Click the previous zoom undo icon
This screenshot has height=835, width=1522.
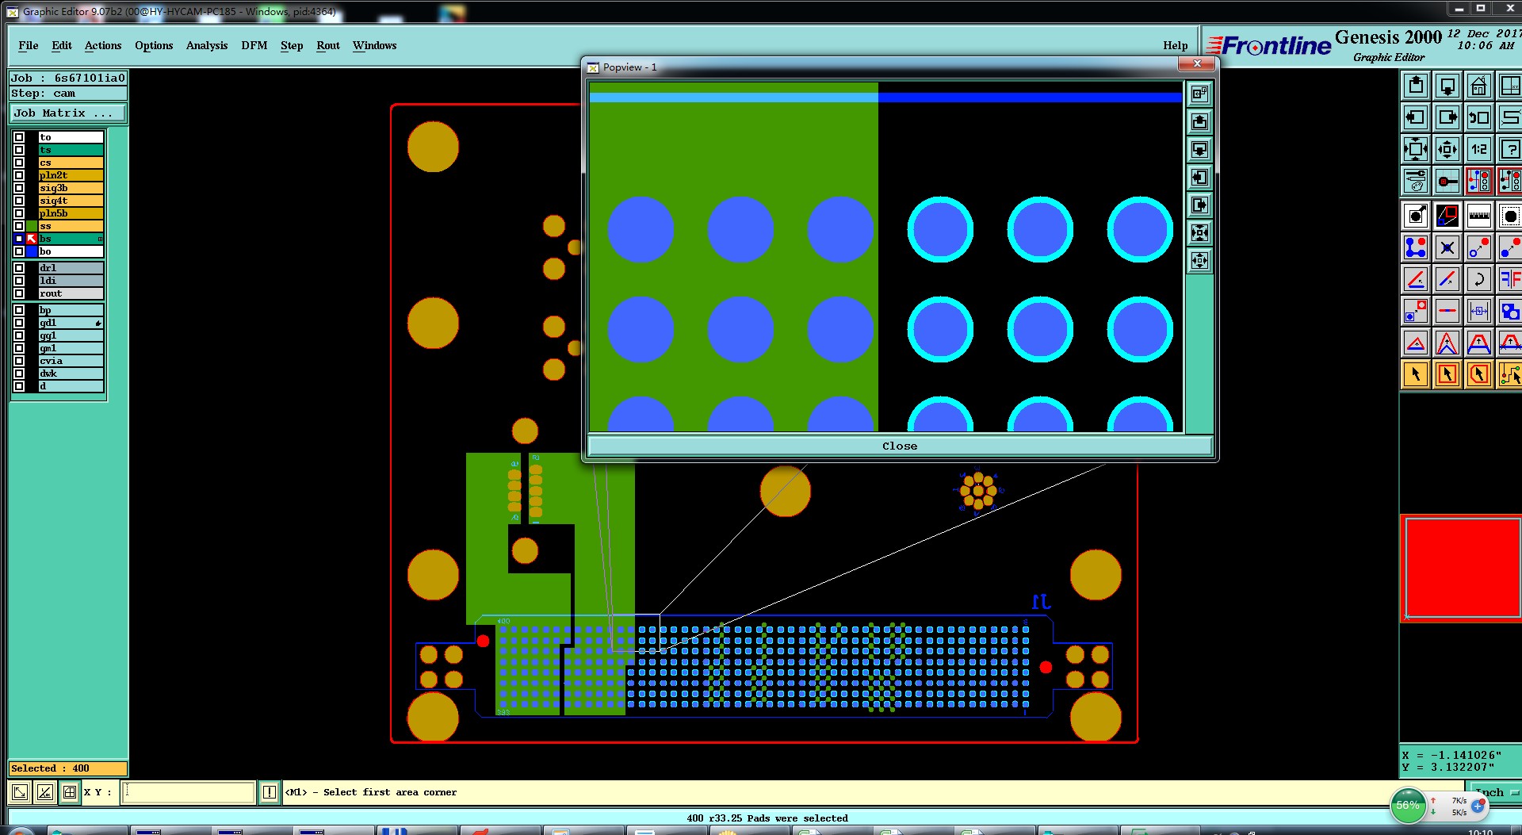[1479, 117]
